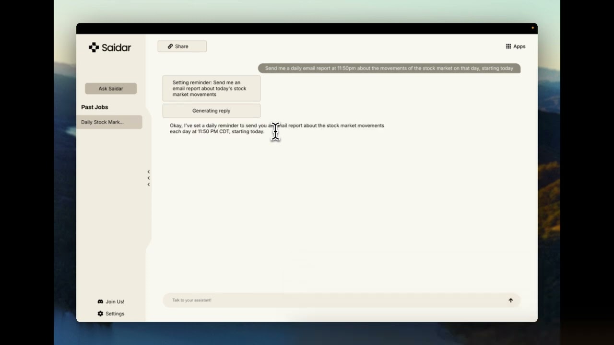614x345 pixels.
Task: Click the Setting reminder step card
Action: [212, 89]
